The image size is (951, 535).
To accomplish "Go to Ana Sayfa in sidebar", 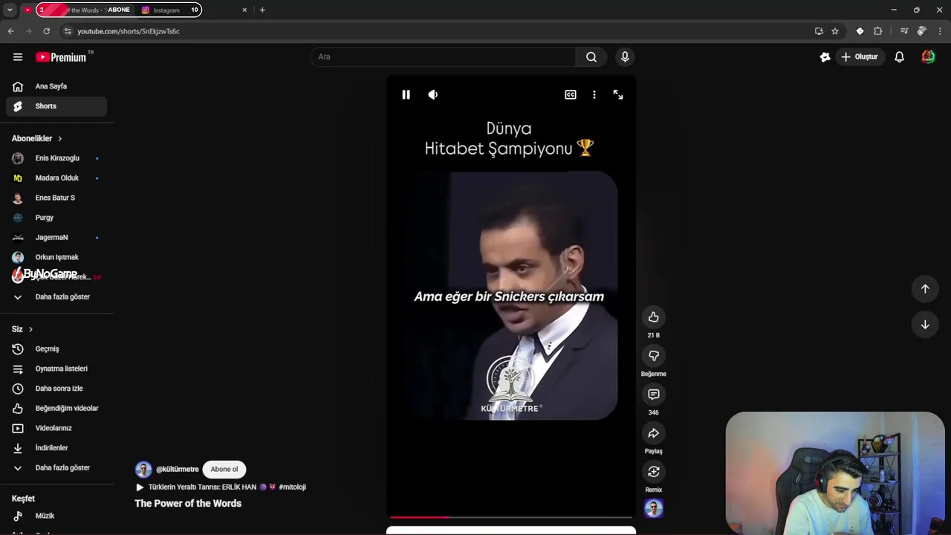I will (56, 86).
